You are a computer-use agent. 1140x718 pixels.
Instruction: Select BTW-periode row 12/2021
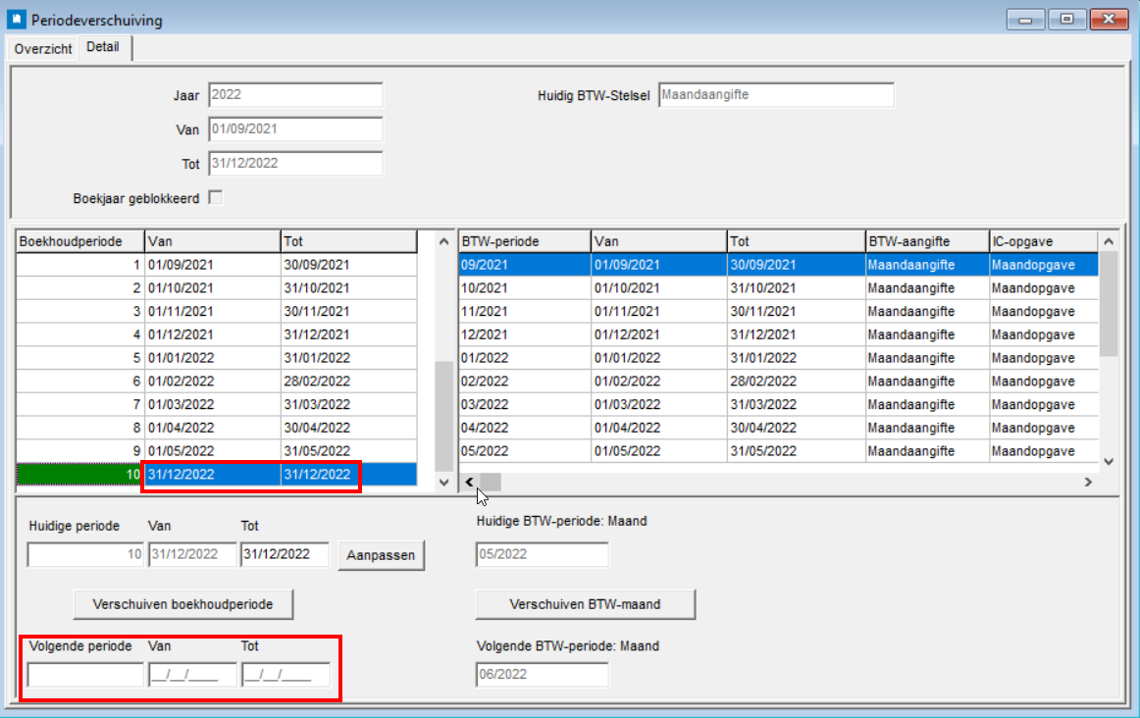click(524, 334)
